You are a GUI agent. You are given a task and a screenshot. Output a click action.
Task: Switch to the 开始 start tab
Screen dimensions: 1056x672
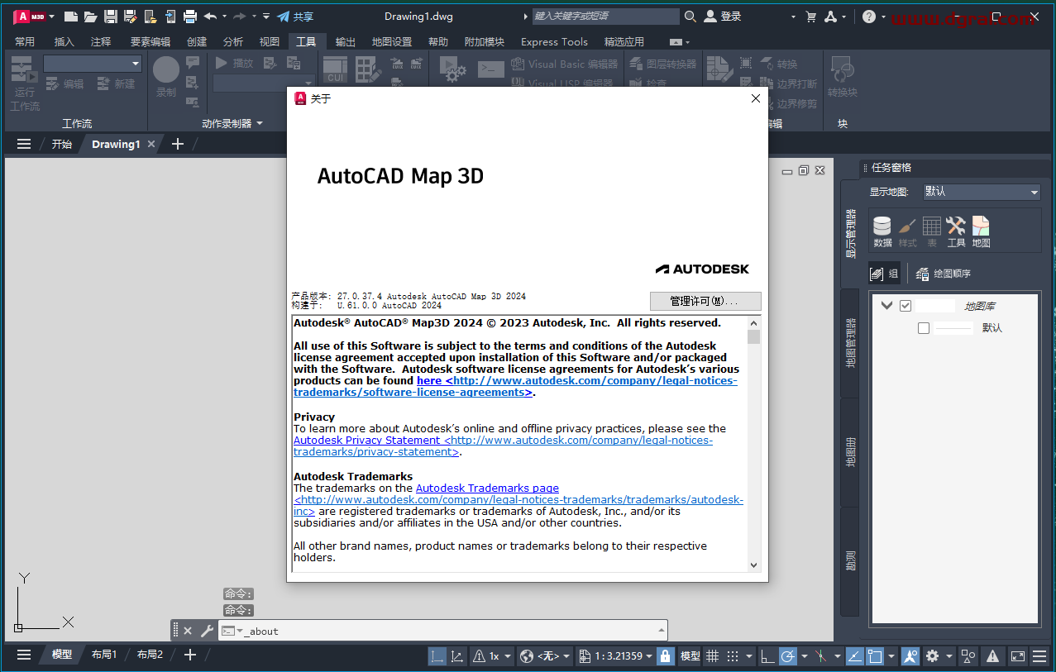61,144
